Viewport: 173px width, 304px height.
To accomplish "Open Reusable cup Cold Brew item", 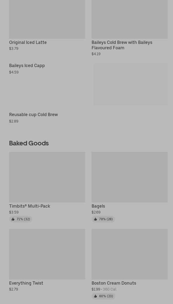I will click(x=33, y=114).
